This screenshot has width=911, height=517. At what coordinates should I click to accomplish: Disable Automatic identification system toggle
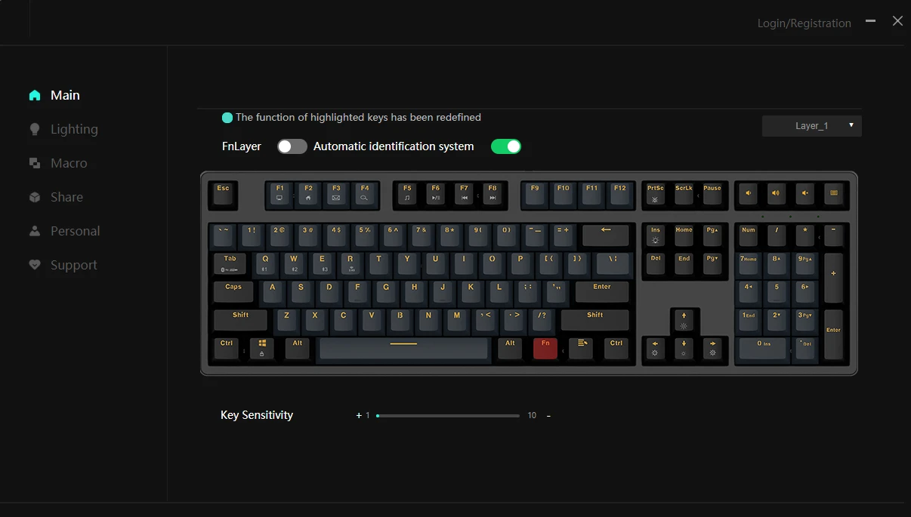tap(506, 146)
